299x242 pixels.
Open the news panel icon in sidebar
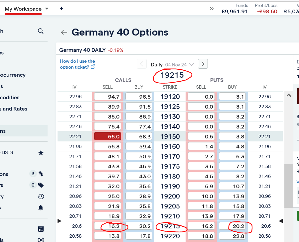41,229
